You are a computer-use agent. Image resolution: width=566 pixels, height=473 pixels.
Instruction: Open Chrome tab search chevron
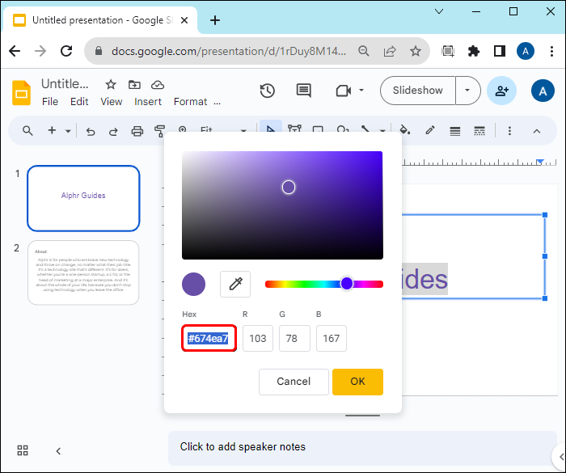[439, 11]
